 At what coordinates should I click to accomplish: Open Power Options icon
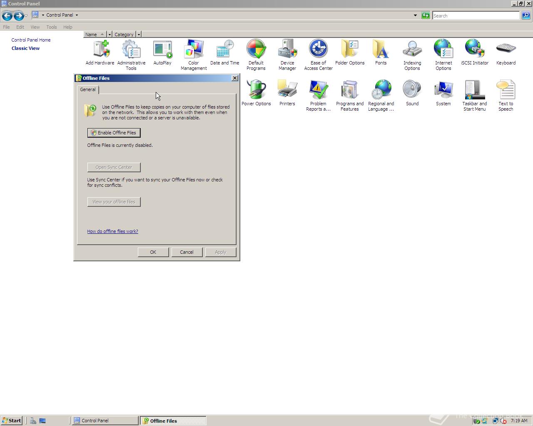(x=256, y=94)
